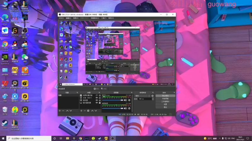Remove selected source with minus icon

pyautogui.click(x=85, y=111)
